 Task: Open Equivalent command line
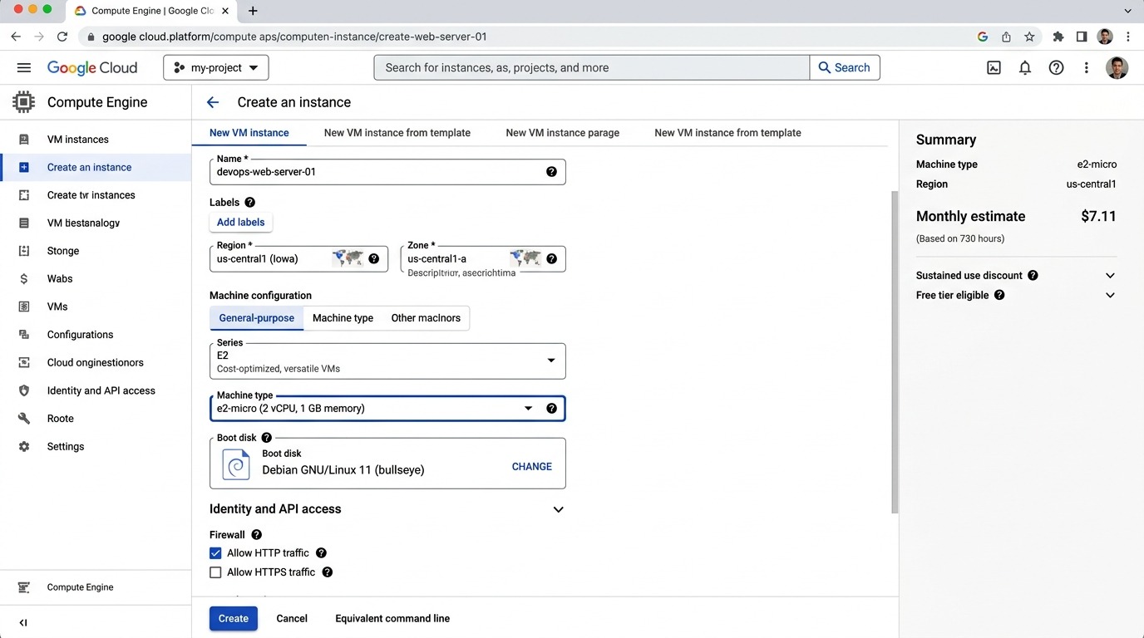pos(392,618)
